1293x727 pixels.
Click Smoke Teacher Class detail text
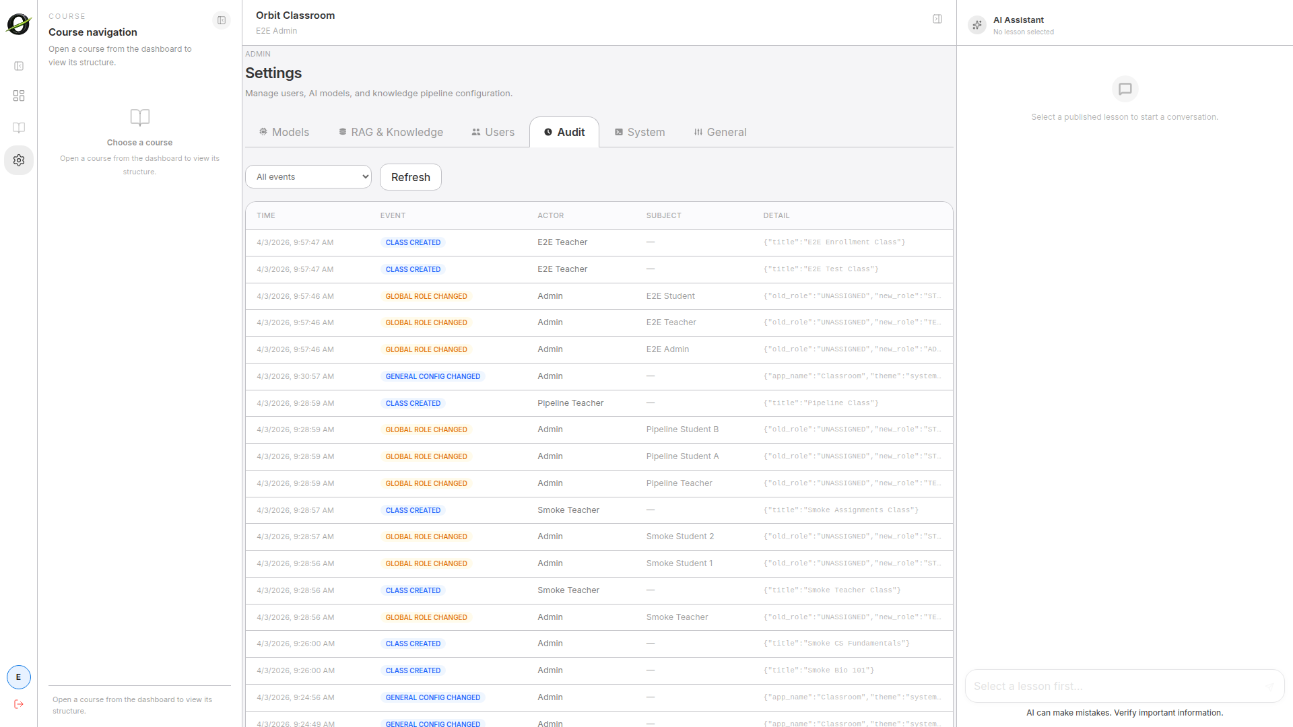point(832,590)
